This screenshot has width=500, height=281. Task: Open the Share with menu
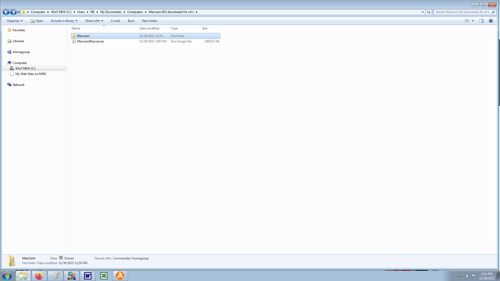click(94, 21)
